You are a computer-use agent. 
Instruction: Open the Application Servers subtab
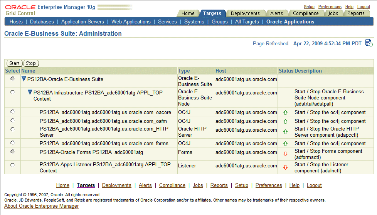coord(82,22)
